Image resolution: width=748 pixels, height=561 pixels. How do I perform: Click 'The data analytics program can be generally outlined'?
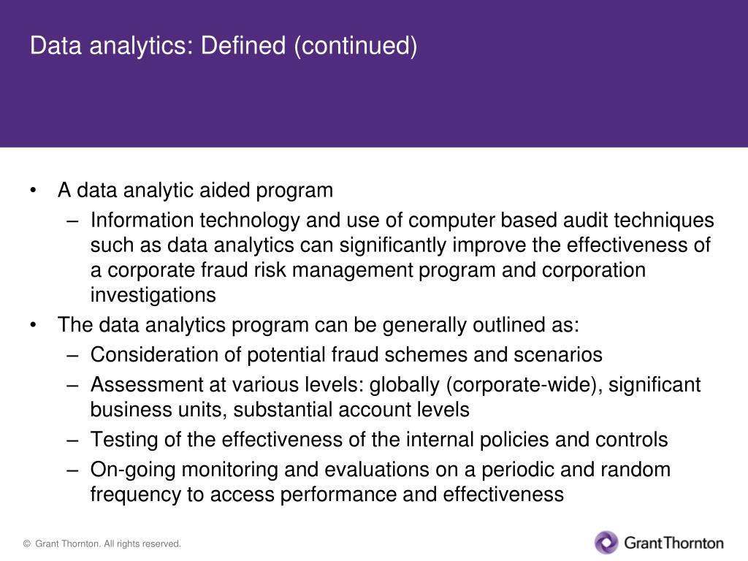(318, 325)
